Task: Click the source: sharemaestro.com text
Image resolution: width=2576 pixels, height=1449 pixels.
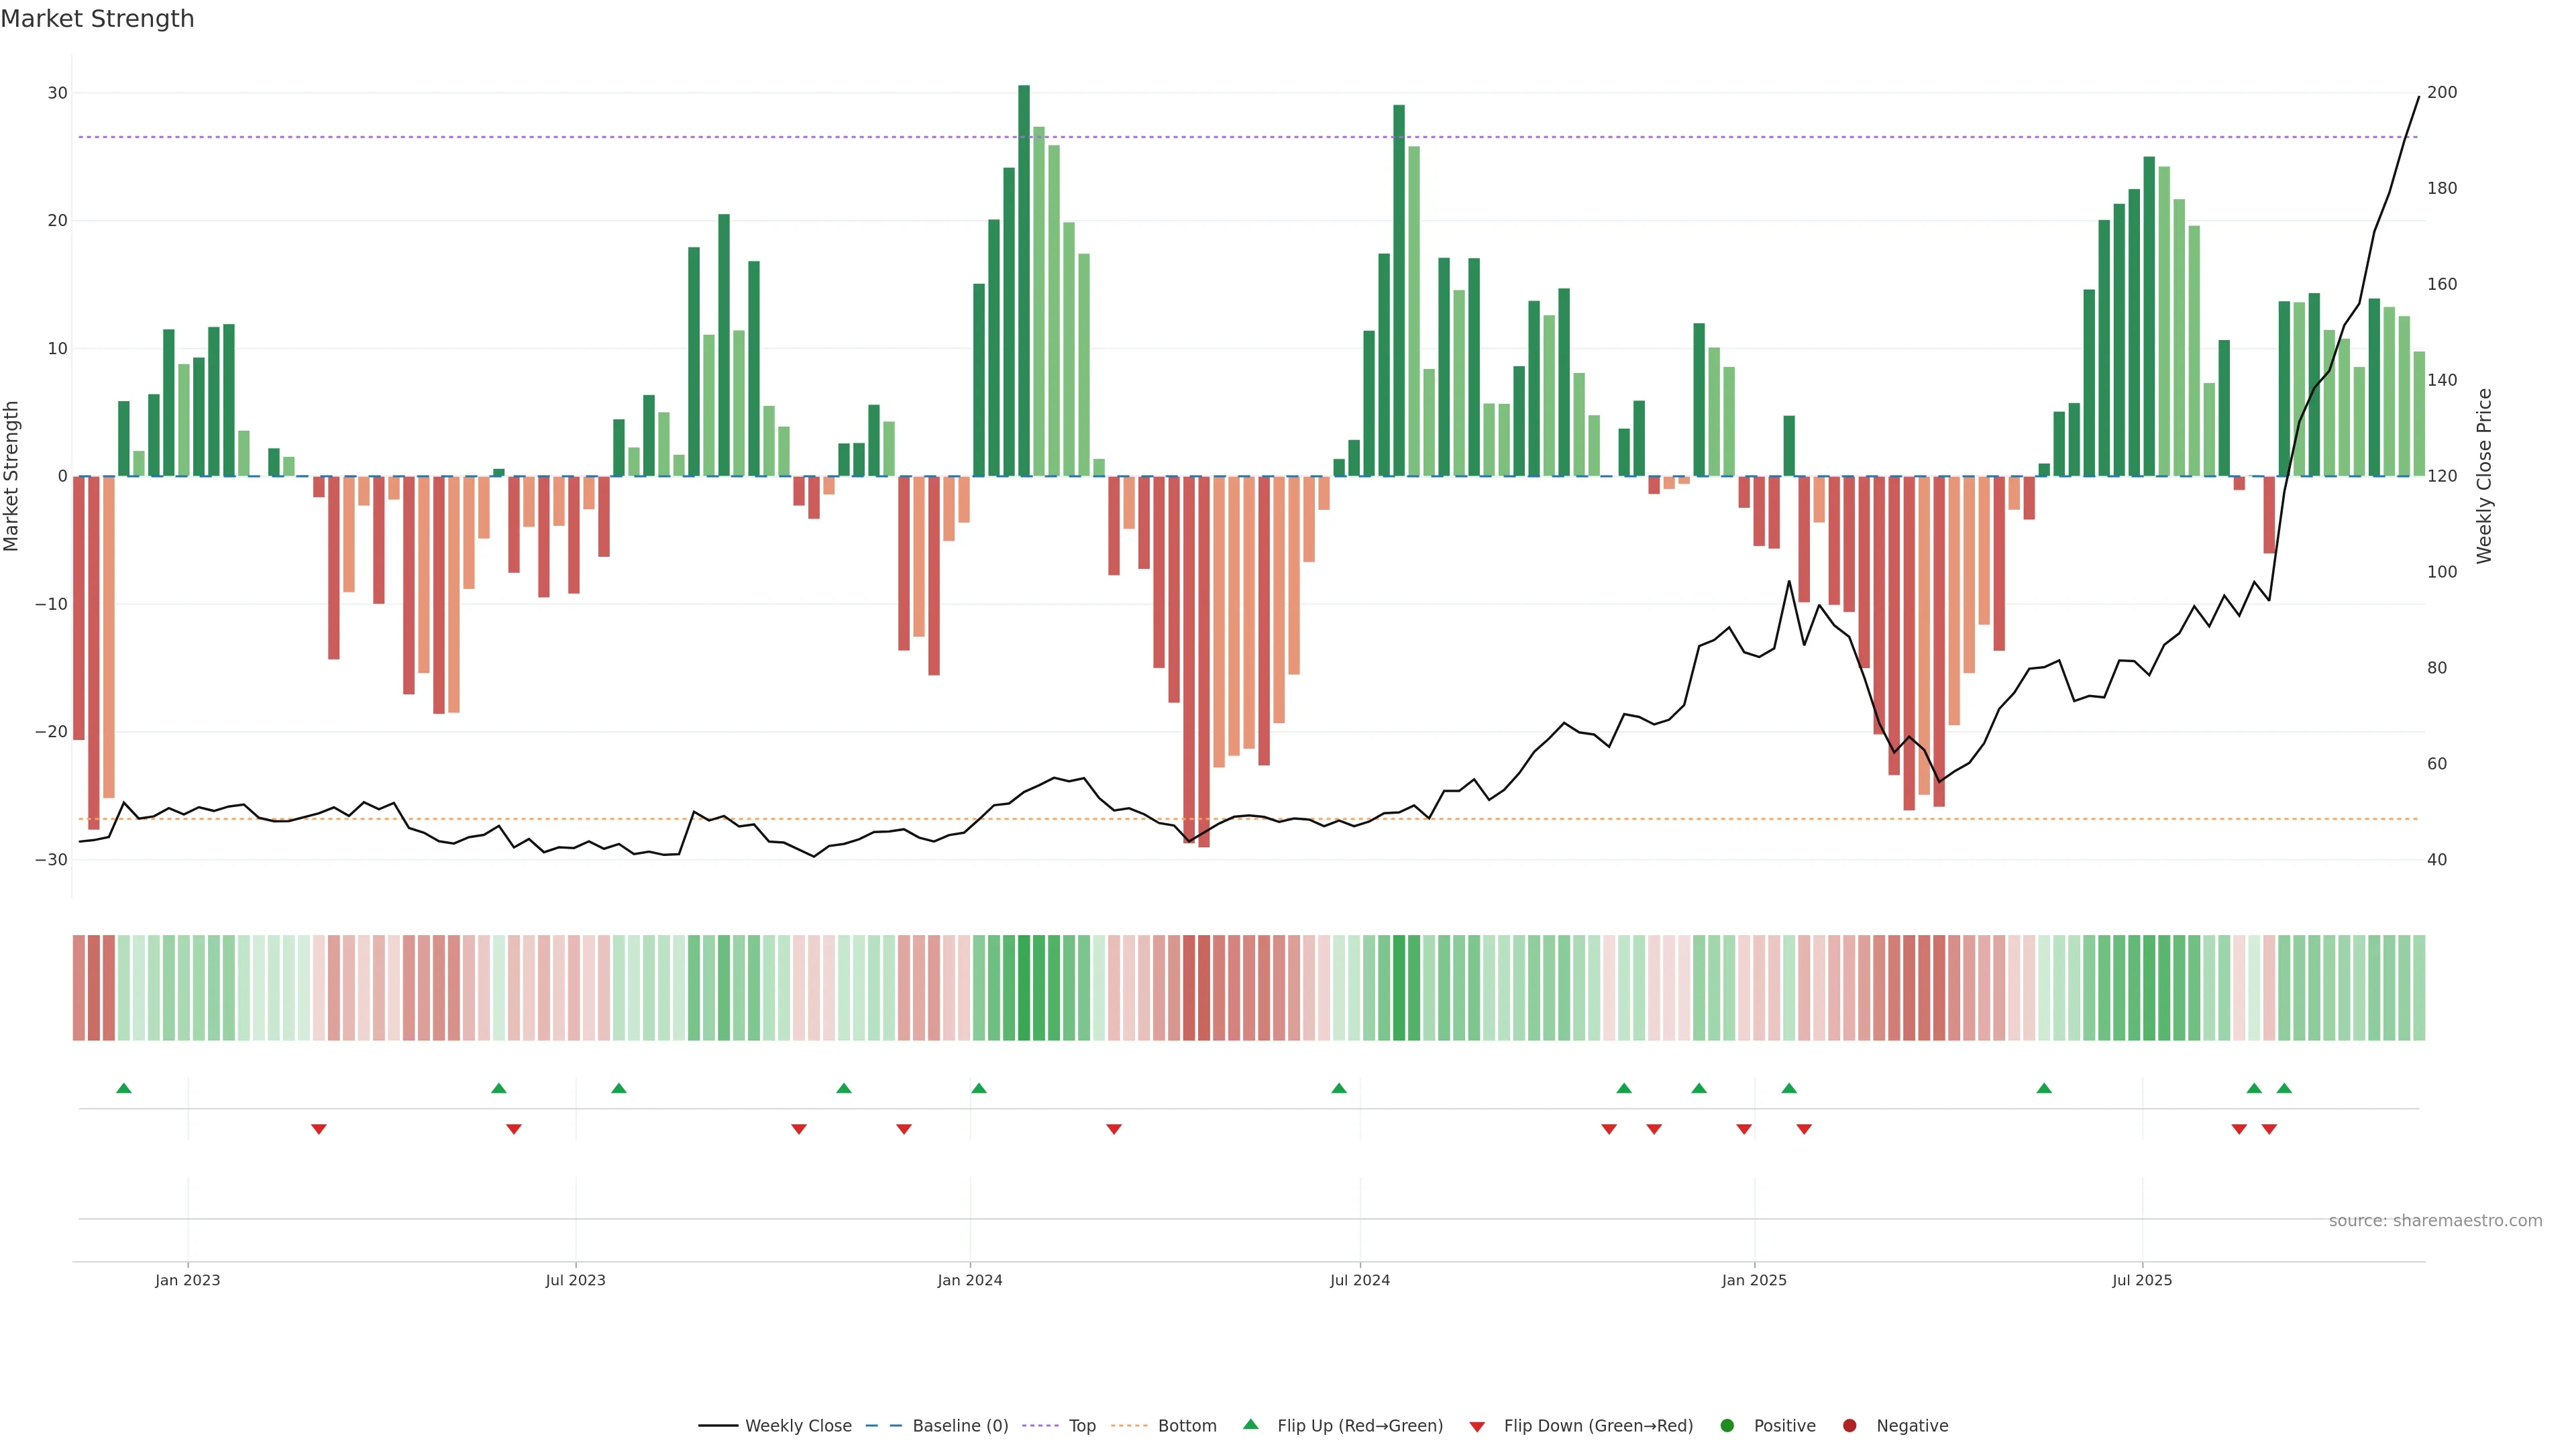Action: 2435,1221
